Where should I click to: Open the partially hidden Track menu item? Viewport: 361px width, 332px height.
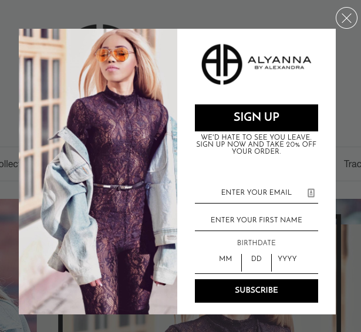tap(352, 164)
